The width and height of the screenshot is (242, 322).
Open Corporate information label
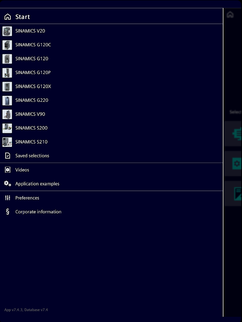point(38,212)
